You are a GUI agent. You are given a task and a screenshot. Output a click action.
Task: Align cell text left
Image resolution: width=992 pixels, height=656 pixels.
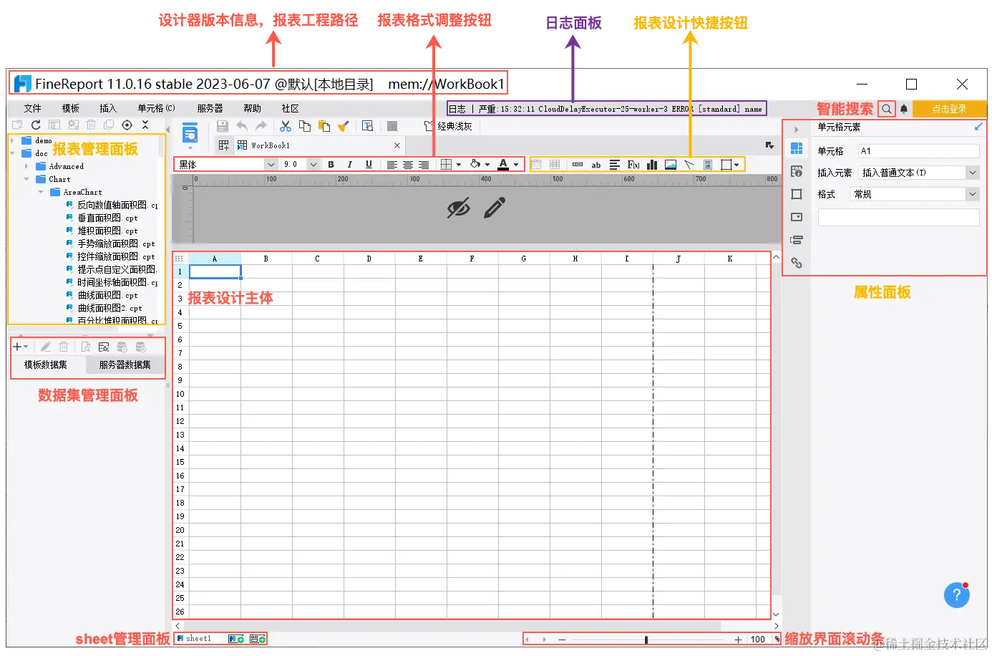tap(392, 165)
